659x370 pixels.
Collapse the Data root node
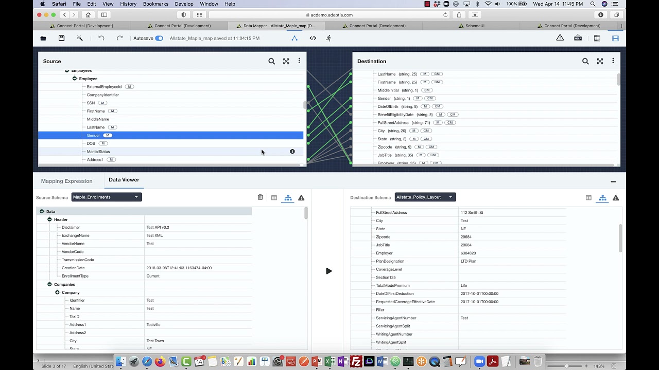click(x=42, y=211)
